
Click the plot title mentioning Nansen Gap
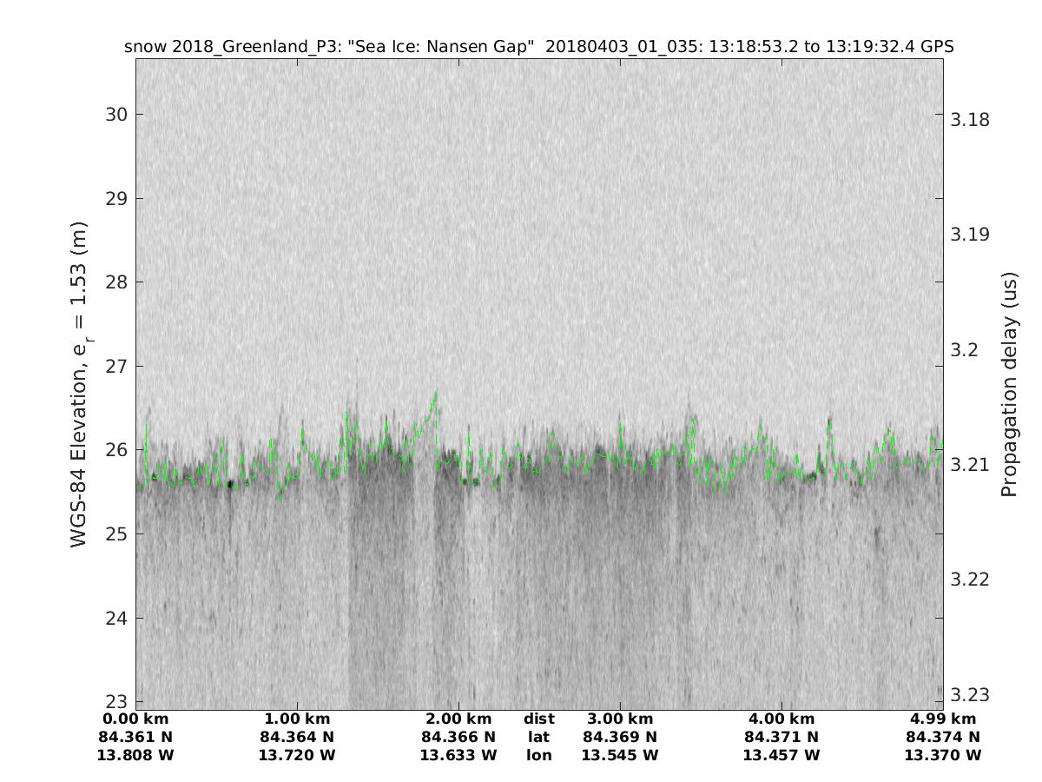tap(538, 47)
